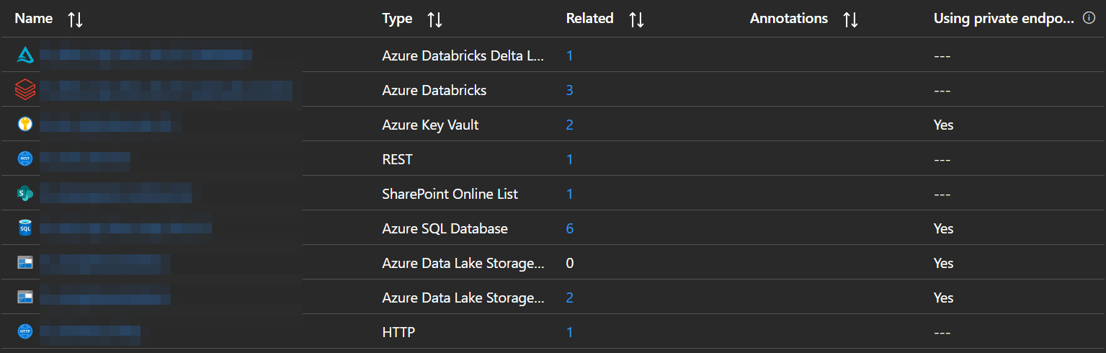
Task: Click the Azure Key Vault key icon
Action: [x=25, y=125]
